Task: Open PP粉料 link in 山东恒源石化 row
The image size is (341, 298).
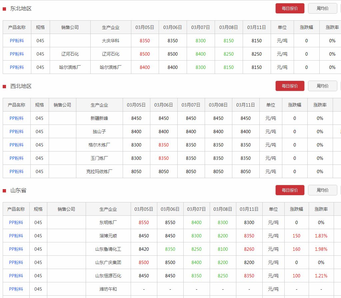Action: 16,276
